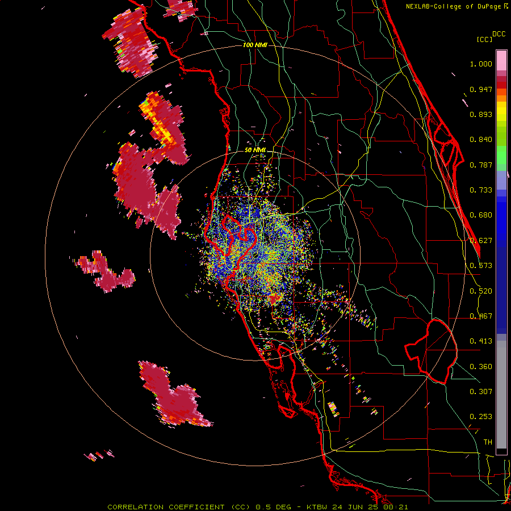The width and height of the screenshot is (511, 511).
Task: Click the DCC label above the color scale
Action: 499,34
